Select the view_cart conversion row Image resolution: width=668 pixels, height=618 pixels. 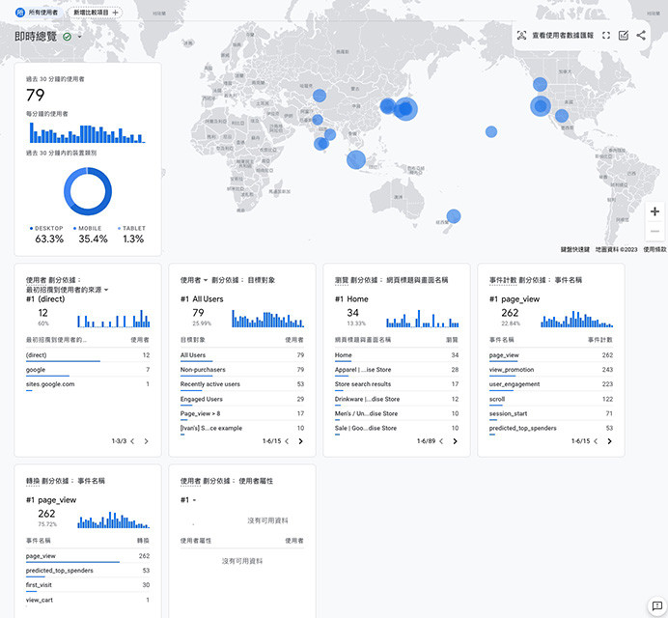[88, 600]
